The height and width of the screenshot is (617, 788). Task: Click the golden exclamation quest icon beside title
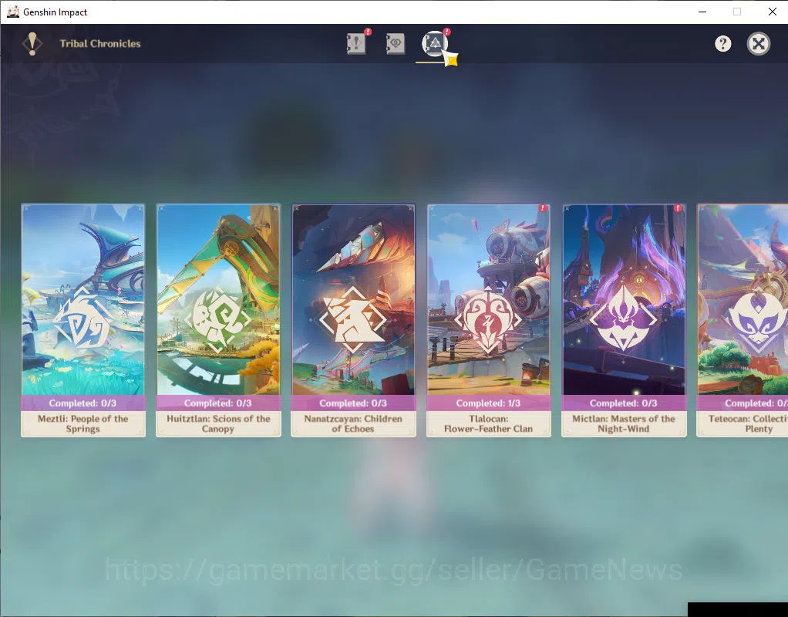point(32,44)
